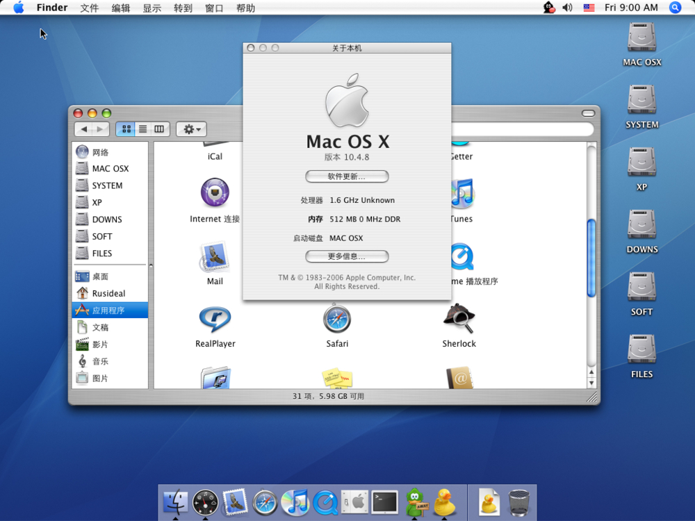Open the 帮助 menu
The image size is (695, 521).
point(245,8)
